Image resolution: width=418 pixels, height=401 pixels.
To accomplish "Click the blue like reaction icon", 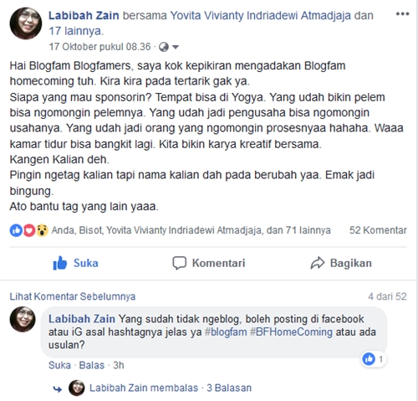I will click(x=16, y=230).
